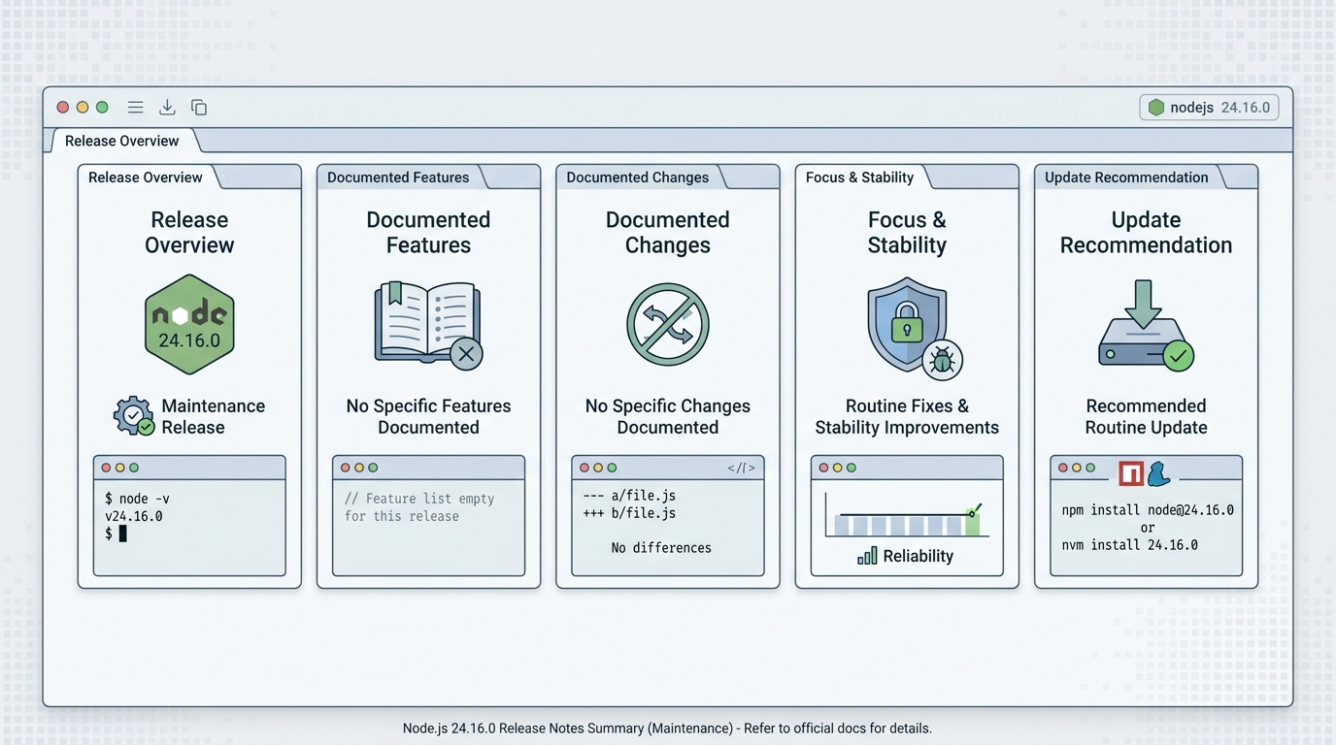The width and height of the screenshot is (1336, 745).
Task: Select the top Release Overview window tab
Action: tap(122, 141)
